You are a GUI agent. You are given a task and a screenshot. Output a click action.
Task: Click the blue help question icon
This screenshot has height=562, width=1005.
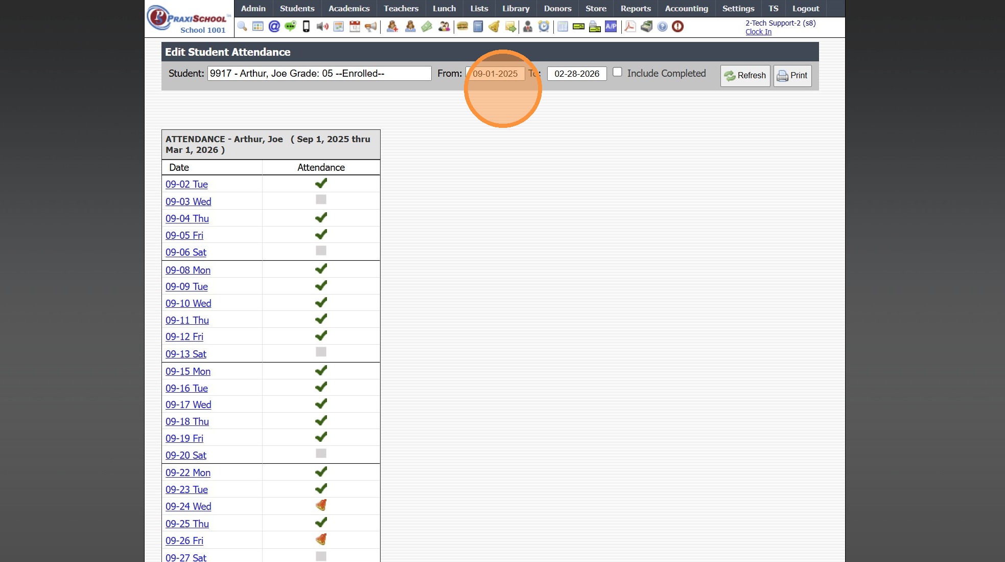click(x=662, y=27)
